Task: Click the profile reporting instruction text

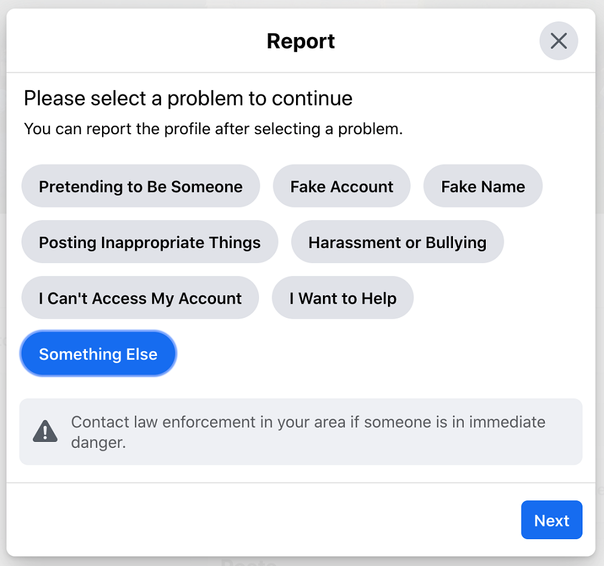Action: [x=213, y=129]
